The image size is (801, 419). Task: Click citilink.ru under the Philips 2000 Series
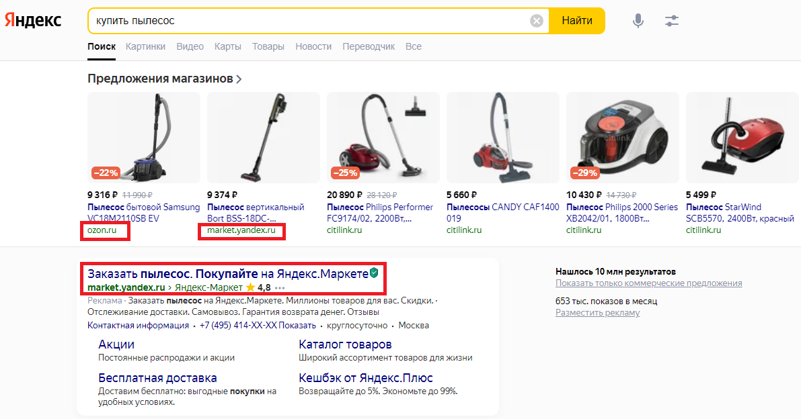click(x=583, y=230)
